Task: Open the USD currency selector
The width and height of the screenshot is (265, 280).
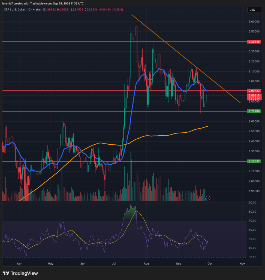Action: [252, 10]
